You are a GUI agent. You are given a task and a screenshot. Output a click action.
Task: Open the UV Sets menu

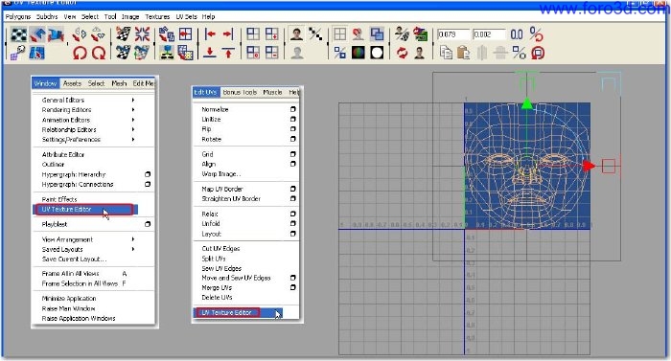pyautogui.click(x=187, y=16)
